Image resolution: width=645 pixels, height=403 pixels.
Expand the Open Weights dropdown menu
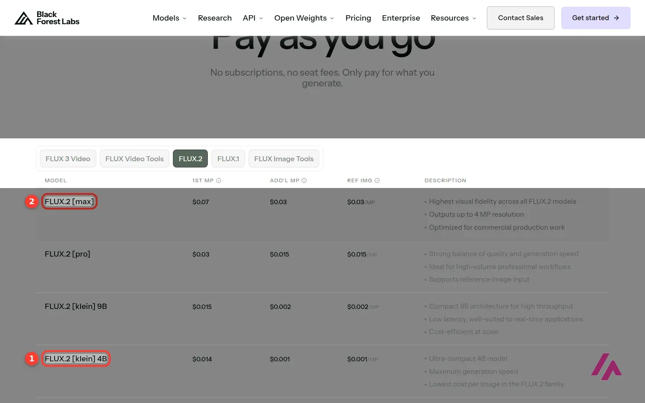point(304,18)
